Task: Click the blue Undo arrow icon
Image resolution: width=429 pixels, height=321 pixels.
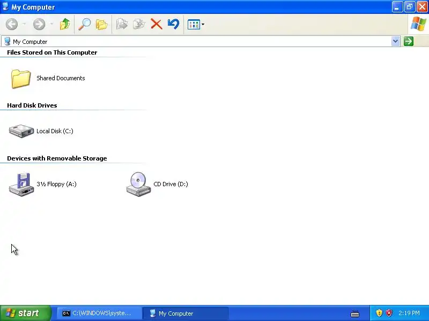Action: (173, 24)
